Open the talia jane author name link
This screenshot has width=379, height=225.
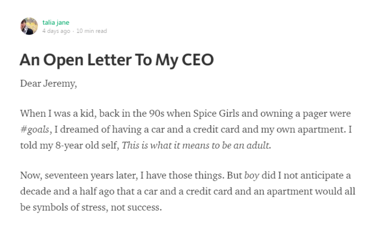tap(56, 23)
